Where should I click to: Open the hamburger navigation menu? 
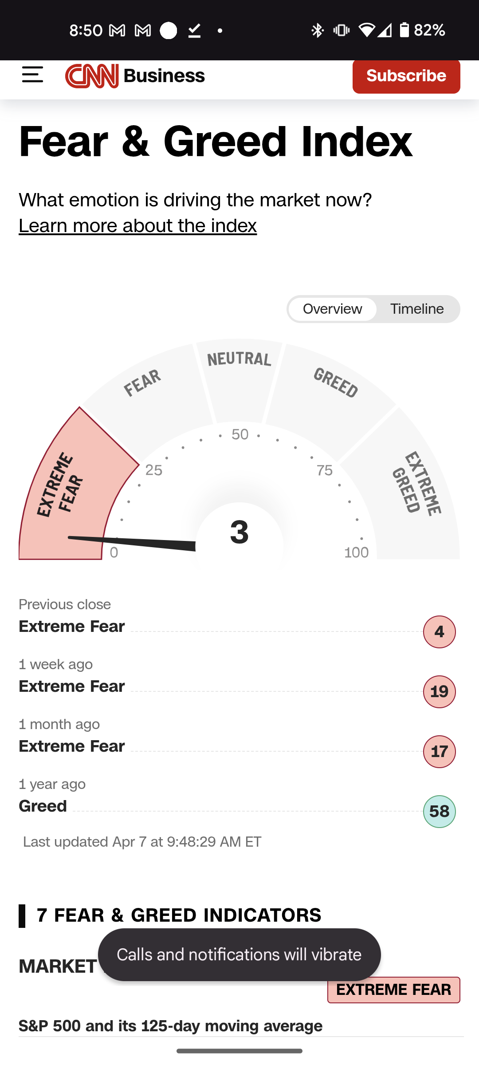point(33,75)
